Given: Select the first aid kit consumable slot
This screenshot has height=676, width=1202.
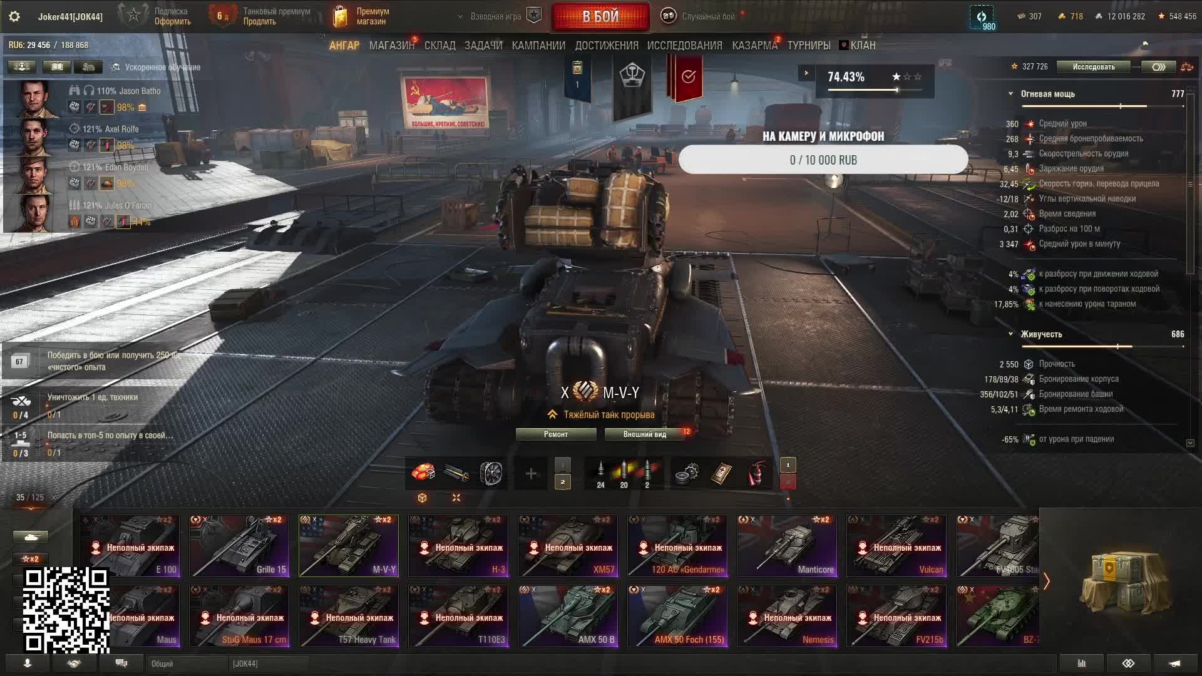Looking at the screenshot, I should (x=722, y=473).
